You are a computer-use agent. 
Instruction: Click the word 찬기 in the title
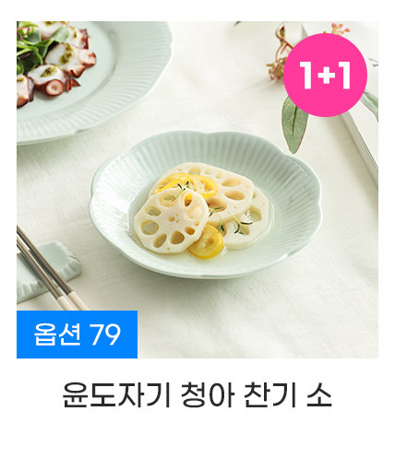click(x=270, y=394)
